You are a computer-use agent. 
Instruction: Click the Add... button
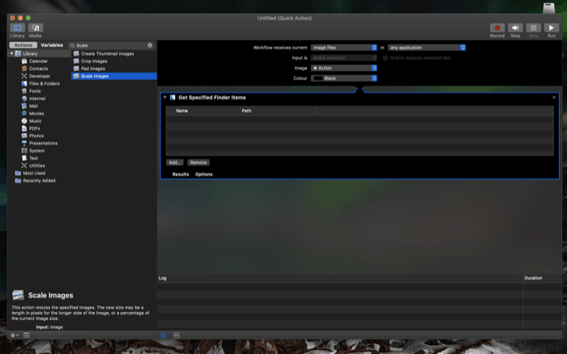point(175,162)
